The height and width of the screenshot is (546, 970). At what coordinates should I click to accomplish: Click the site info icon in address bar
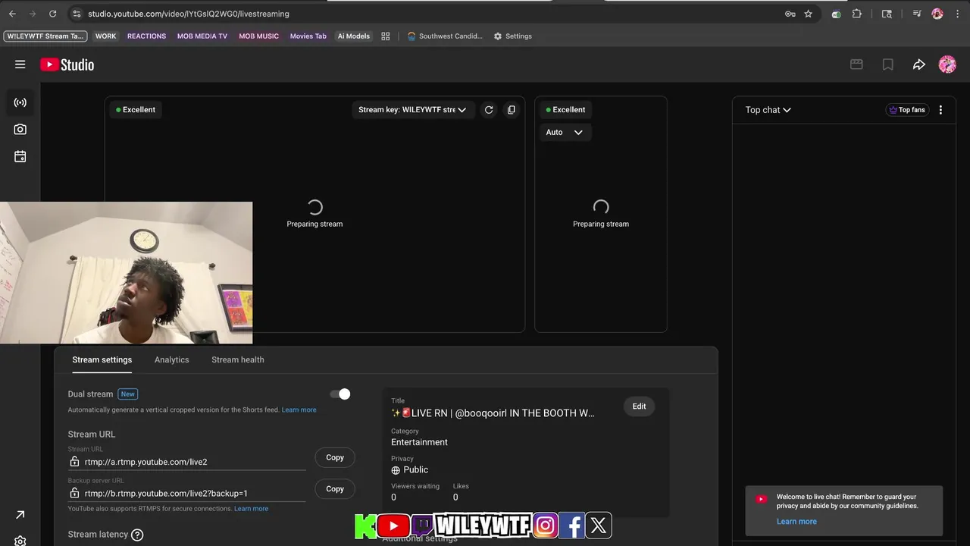tap(77, 14)
